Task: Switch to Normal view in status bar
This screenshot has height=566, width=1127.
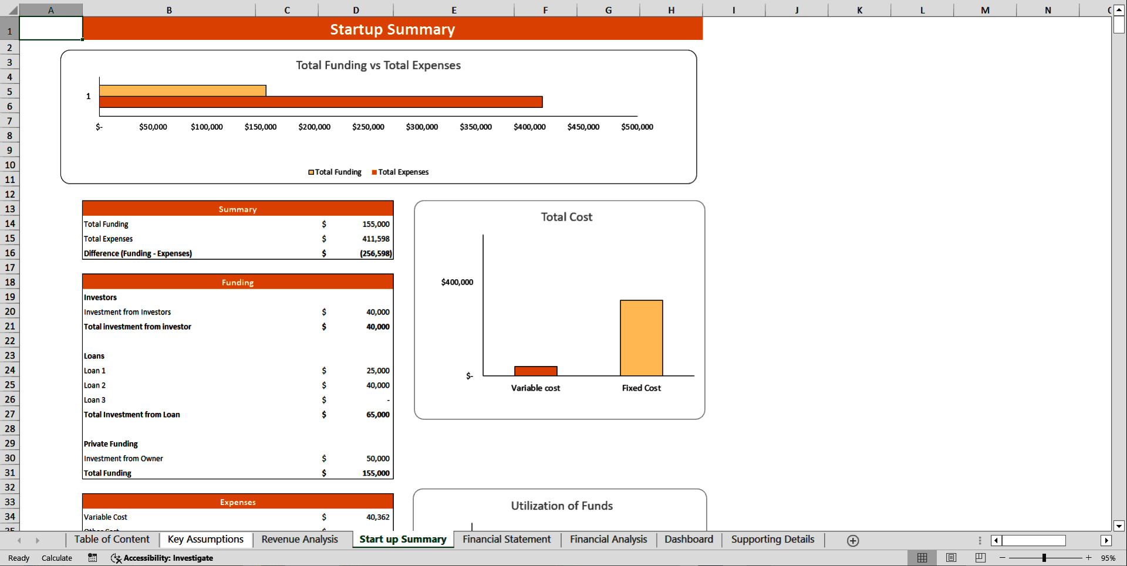Action: pyautogui.click(x=922, y=558)
